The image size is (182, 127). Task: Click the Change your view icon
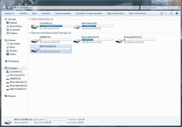(x=162, y=13)
